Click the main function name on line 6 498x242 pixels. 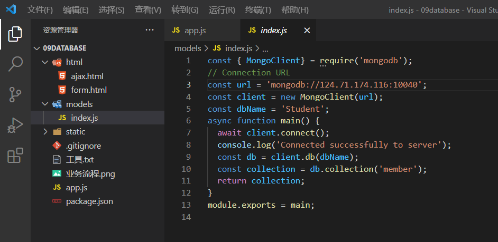click(x=290, y=121)
